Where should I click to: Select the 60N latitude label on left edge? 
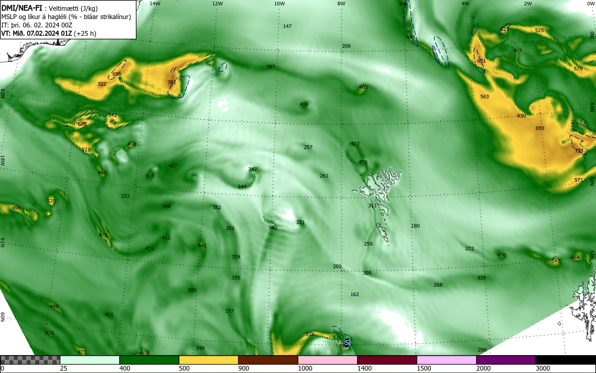click(x=2, y=317)
